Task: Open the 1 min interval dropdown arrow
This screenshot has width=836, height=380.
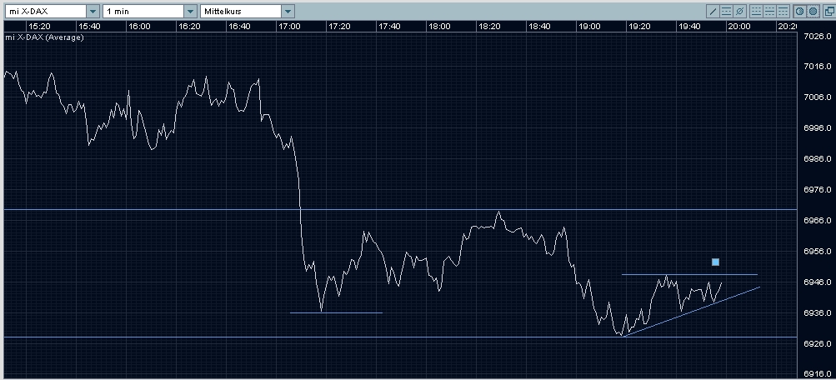Action: (x=191, y=11)
